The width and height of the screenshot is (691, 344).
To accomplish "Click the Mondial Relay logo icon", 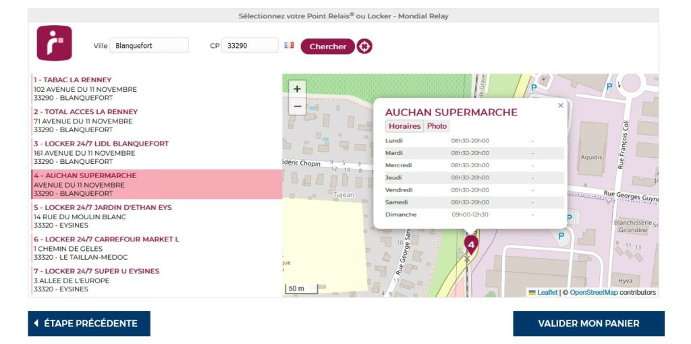I will click(54, 42).
